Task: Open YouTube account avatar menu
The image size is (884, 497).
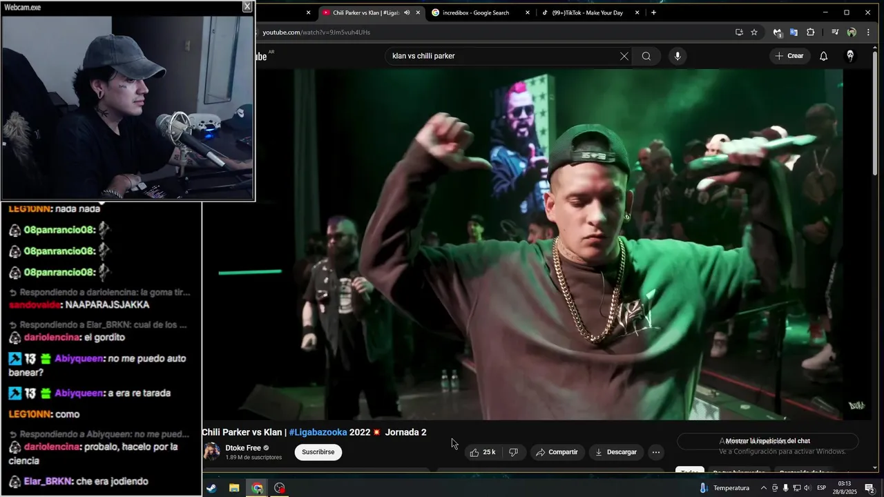Action: [850, 56]
